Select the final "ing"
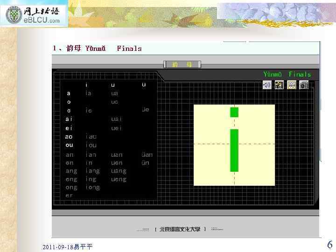The width and height of the screenshot is (336, 252). click(91, 179)
